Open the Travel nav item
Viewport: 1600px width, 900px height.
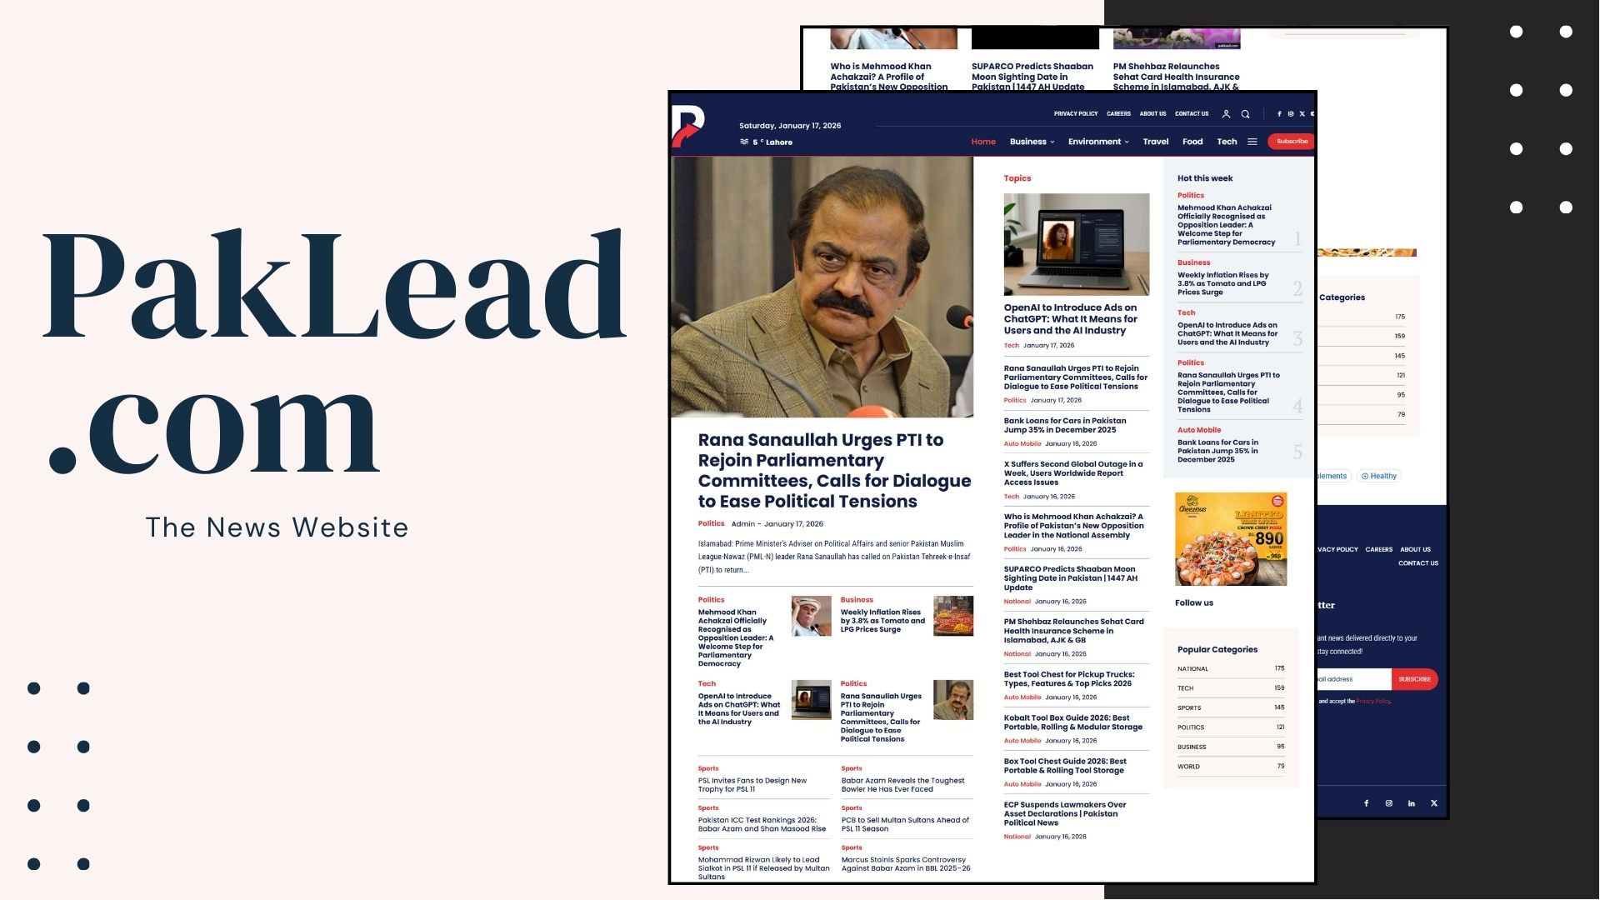[x=1155, y=142]
